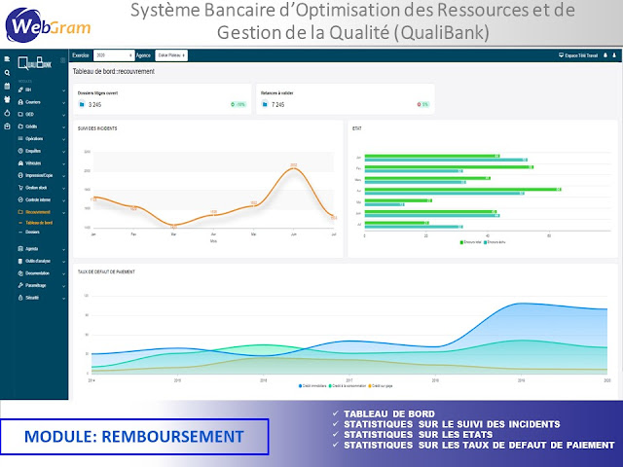This screenshot has height=467, width=623.
Task: Click the Avr green bar in ETAT chart
Action: (x=463, y=190)
